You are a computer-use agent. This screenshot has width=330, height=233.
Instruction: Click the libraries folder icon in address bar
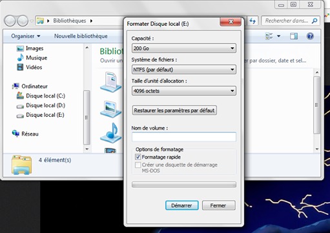tap(40, 21)
